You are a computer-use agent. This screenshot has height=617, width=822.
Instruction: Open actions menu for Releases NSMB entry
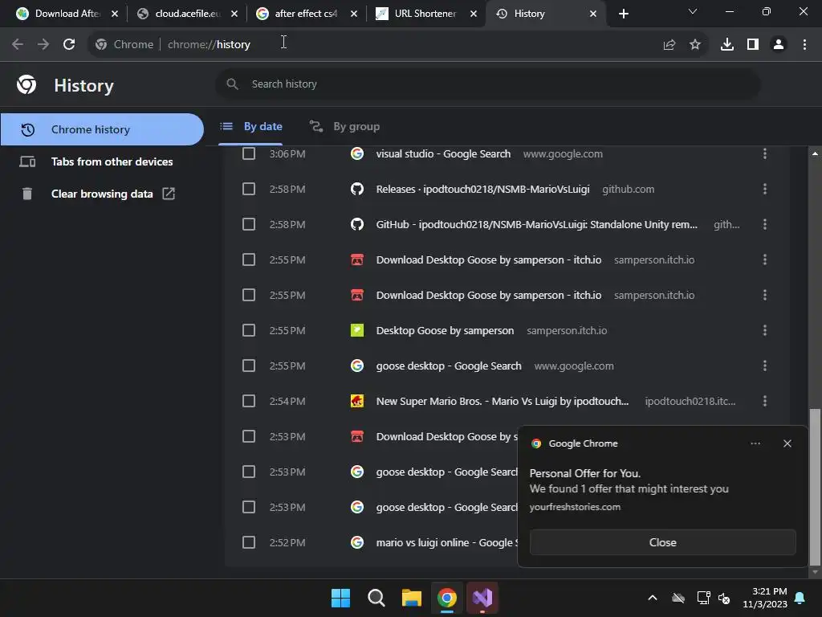764,189
